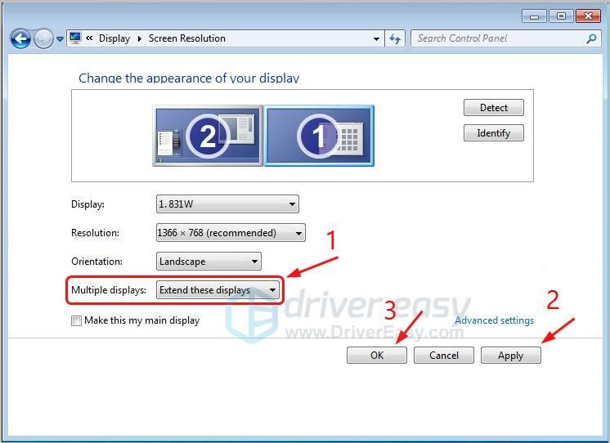Close the Screen Resolution window

(x=588, y=16)
